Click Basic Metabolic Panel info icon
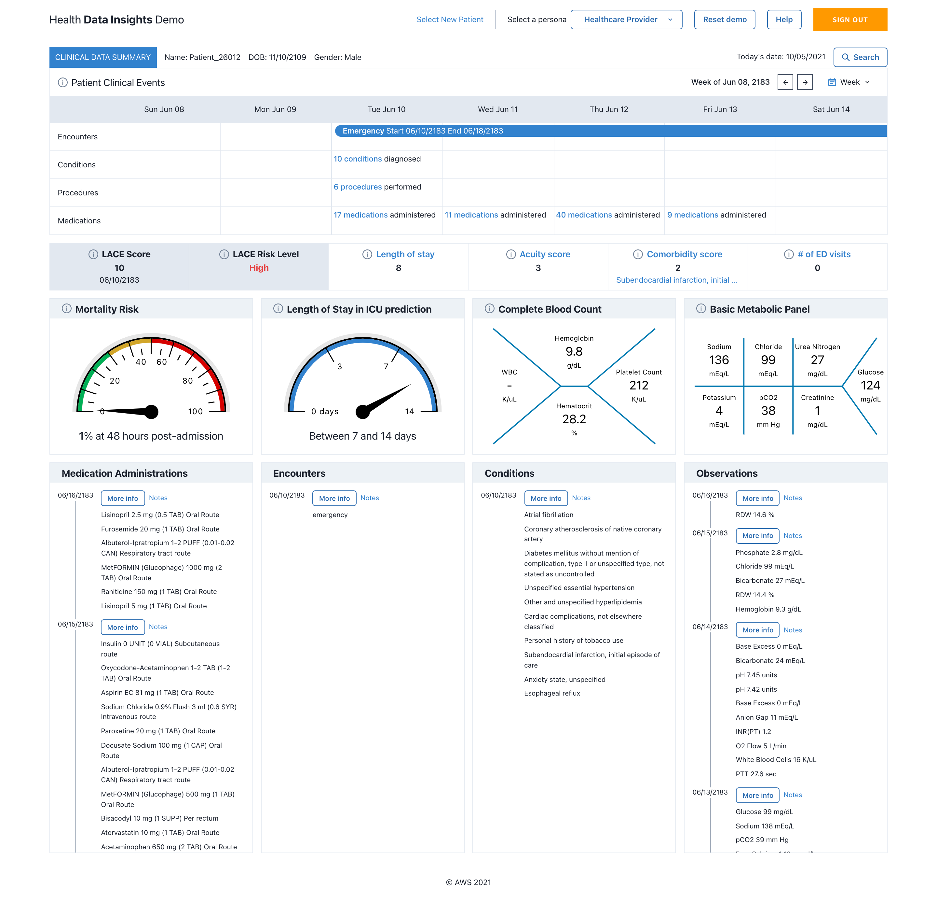This screenshot has height=903, width=937. point(701,309)
